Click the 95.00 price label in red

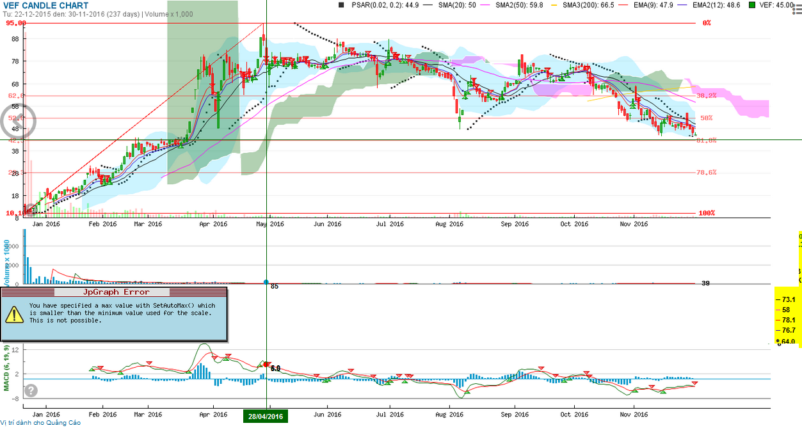click(x=17, y=23)
